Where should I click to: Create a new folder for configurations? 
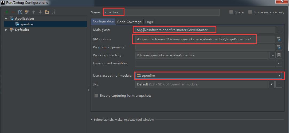[x=47, y=12]
